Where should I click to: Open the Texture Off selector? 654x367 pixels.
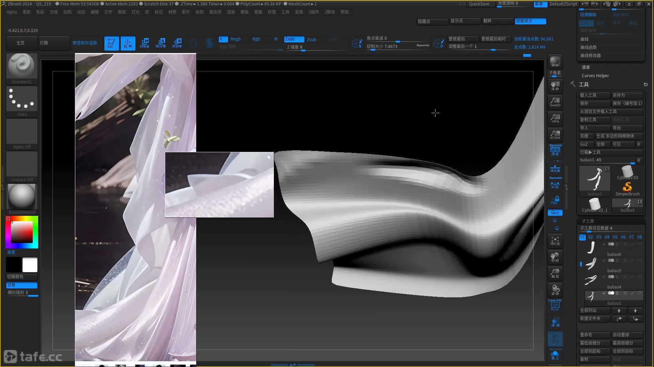(x=22, y=167)
